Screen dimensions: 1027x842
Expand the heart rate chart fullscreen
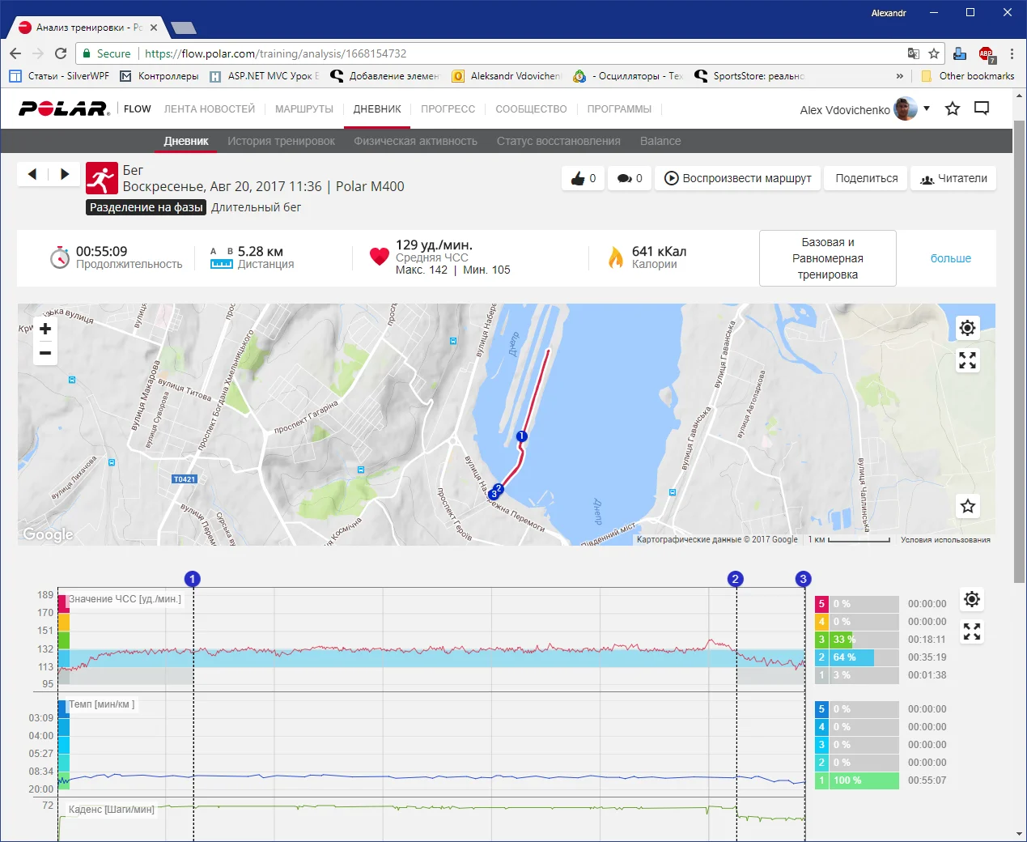(x=971, y=631)
